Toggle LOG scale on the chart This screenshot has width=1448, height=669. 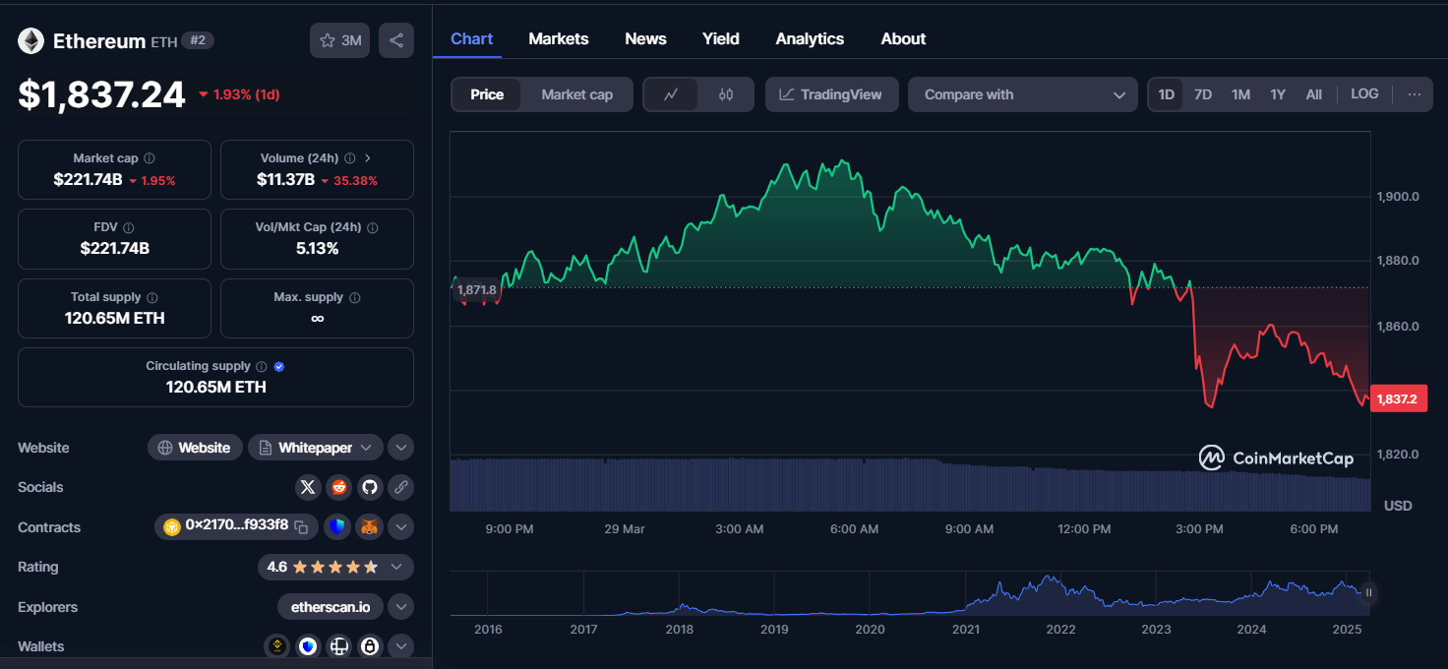1364,94
